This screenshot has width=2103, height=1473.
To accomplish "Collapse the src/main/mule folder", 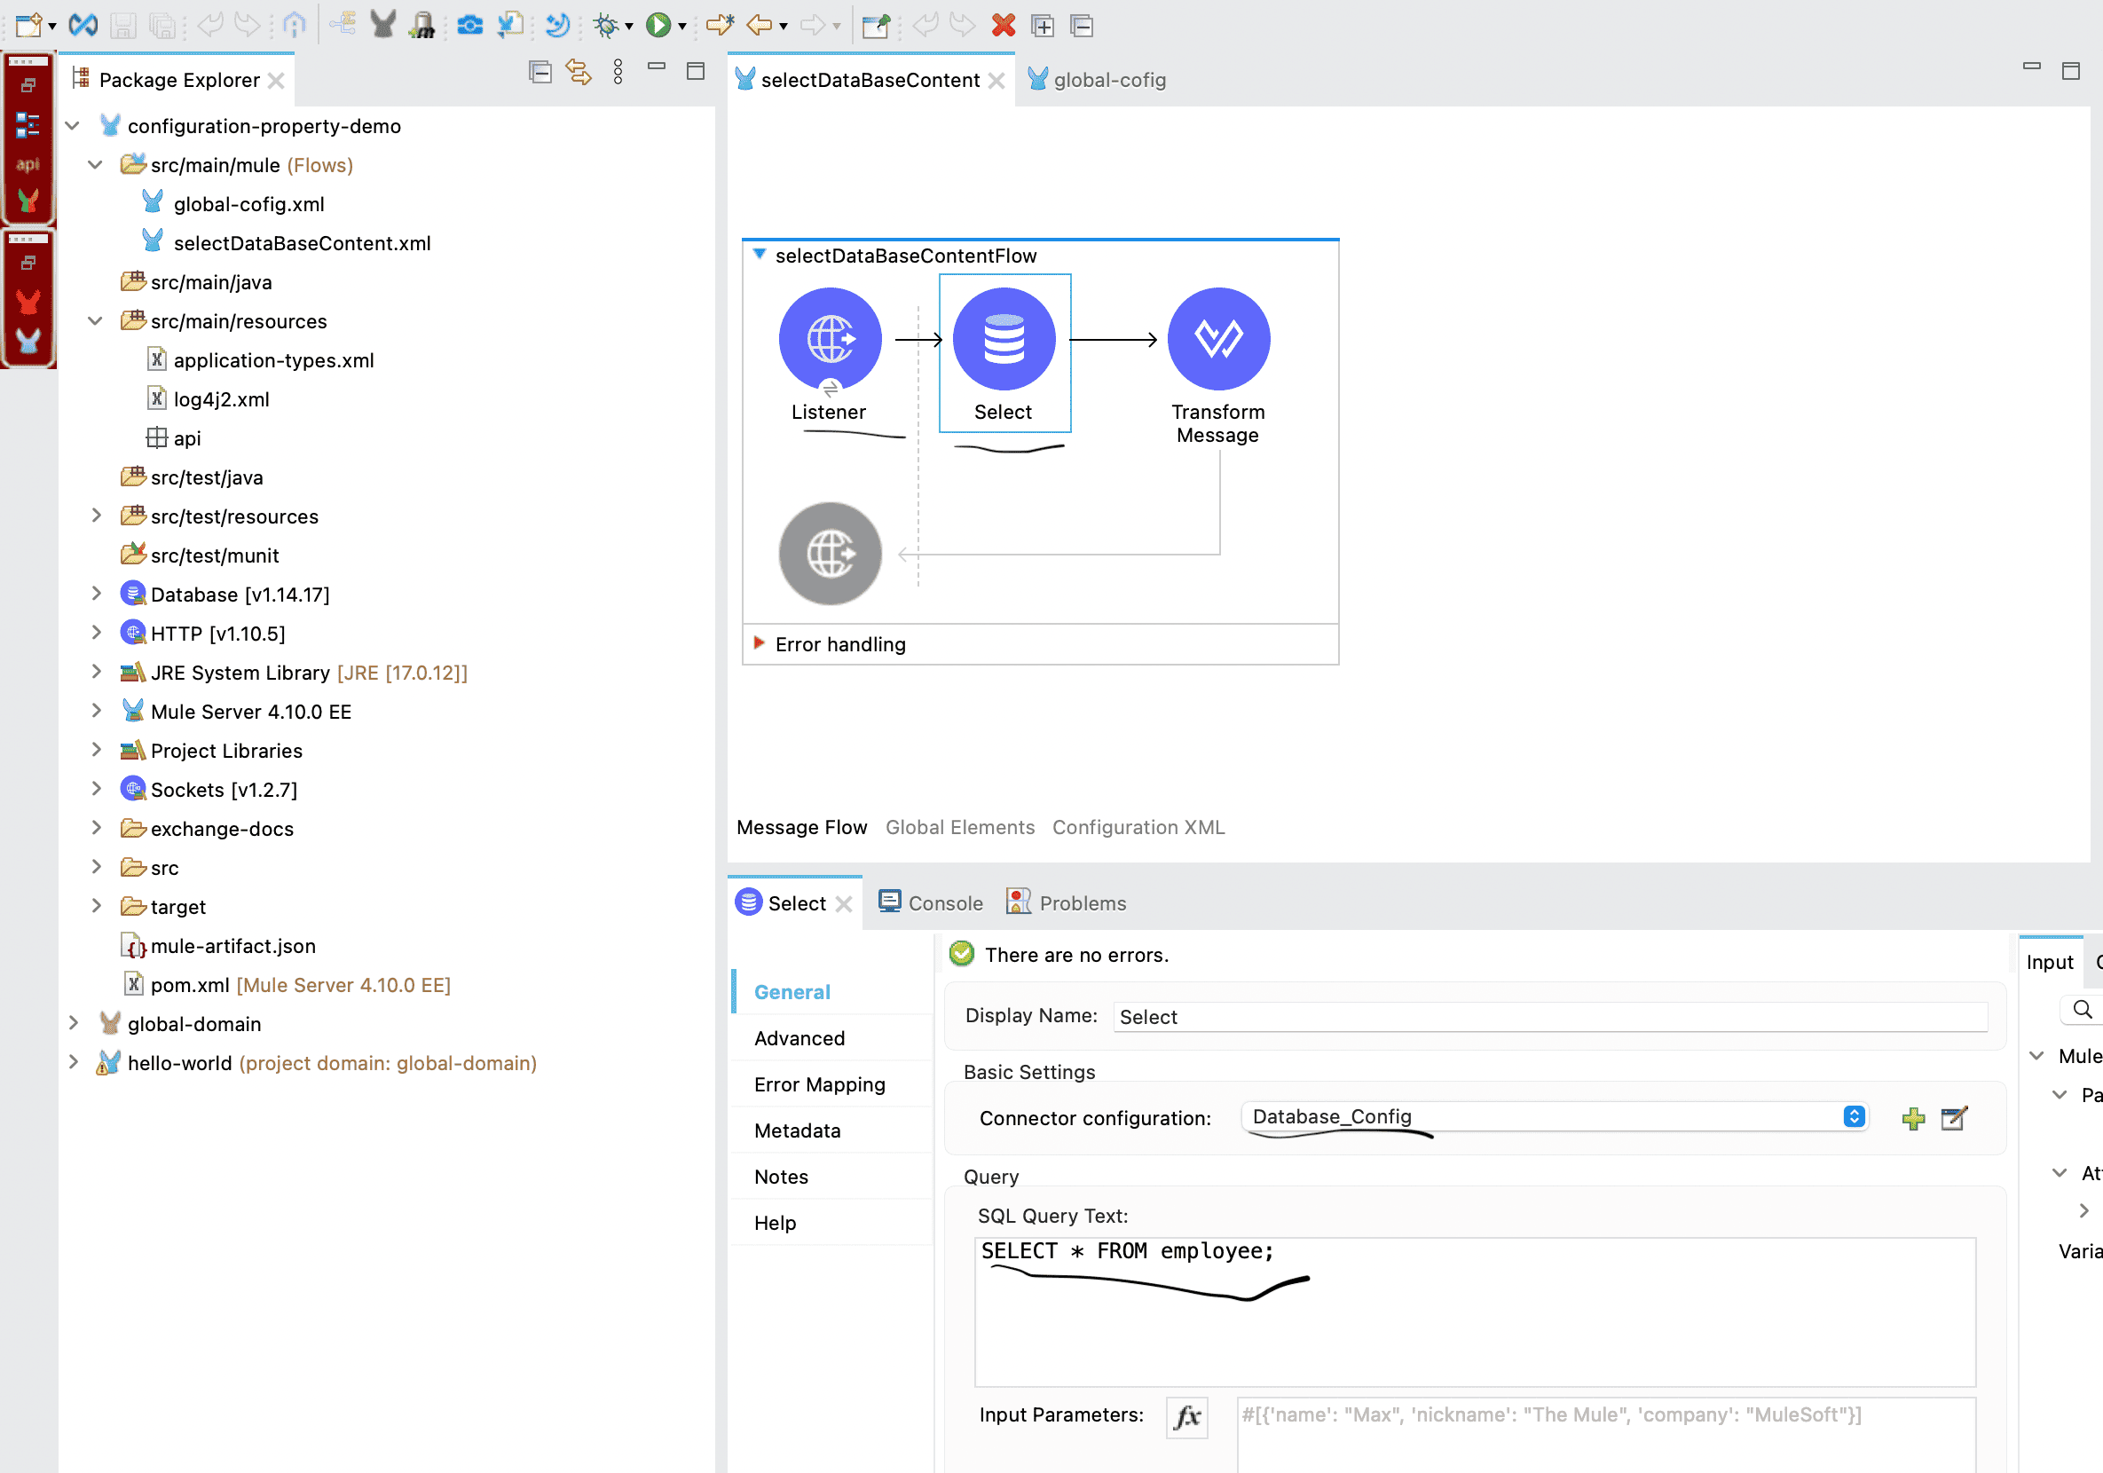I will 95,165.
